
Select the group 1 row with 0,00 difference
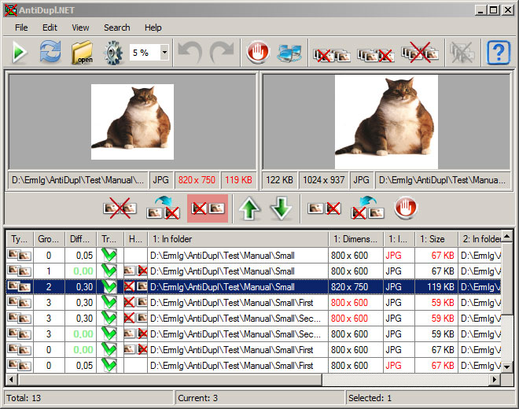[x=253, y=271]
